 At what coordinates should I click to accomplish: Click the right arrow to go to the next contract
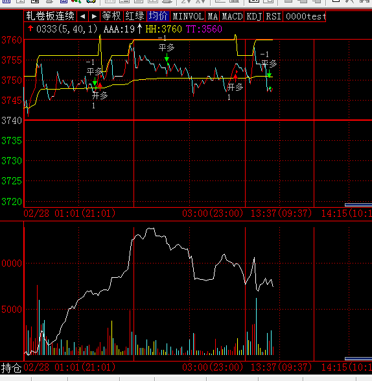94,16
